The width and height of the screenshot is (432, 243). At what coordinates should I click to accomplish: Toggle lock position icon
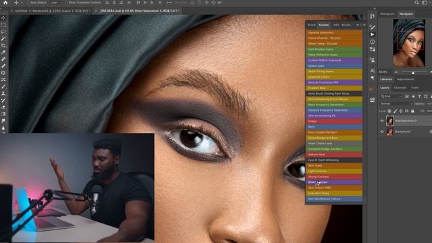tap(401, 111)
